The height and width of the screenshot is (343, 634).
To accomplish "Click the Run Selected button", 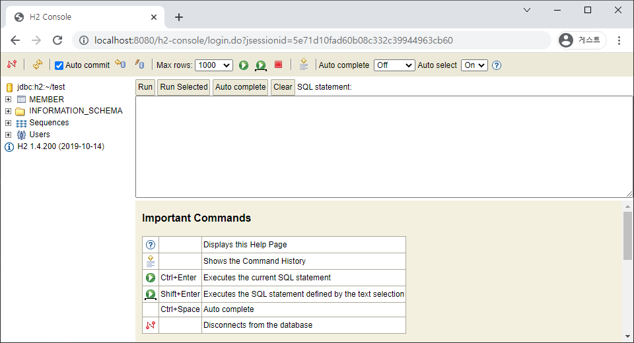I will click(x=184, y=87).
